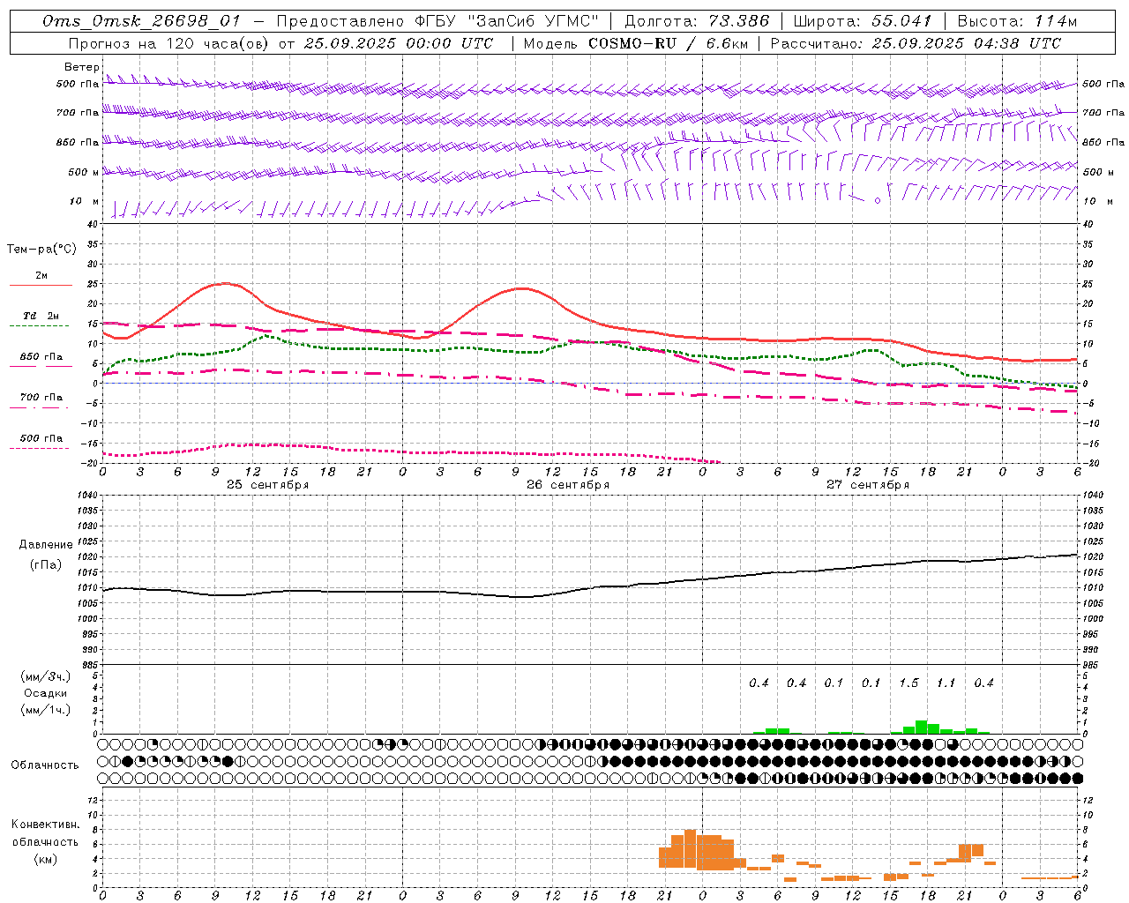The image size is (1129, 903).
Task: Click the (км) unit under convective cloudiness
Action: [x=45, y=859]
